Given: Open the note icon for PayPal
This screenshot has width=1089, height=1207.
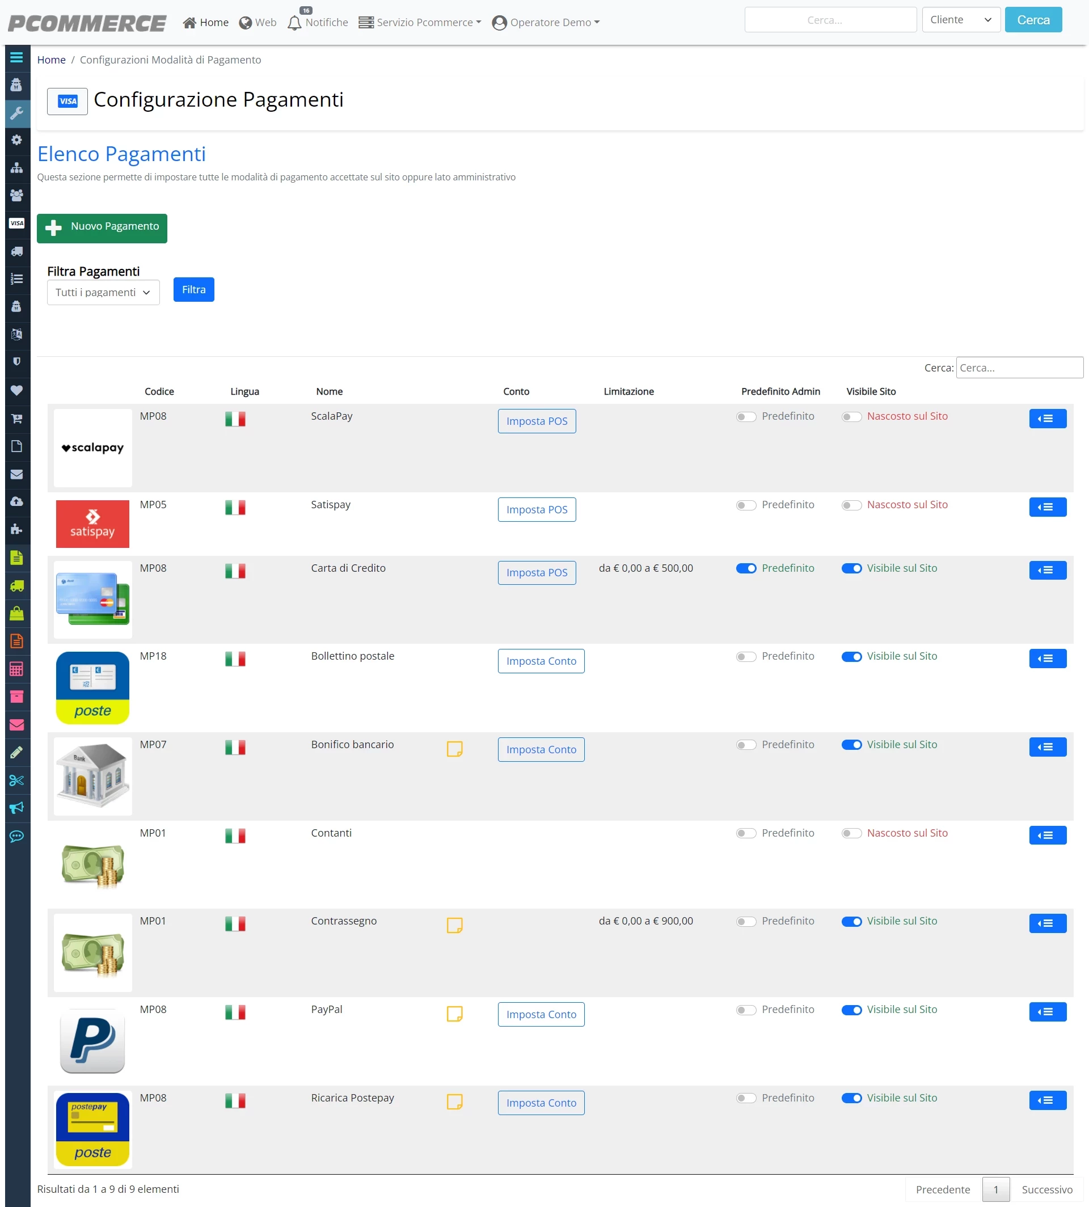Looking at the screenshot, I should 455,1014.
